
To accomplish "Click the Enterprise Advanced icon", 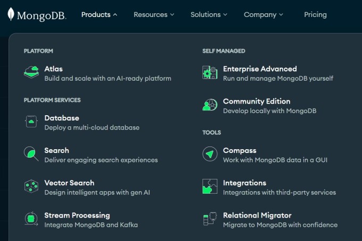I will pyautogui.click(x=210, y=73).
